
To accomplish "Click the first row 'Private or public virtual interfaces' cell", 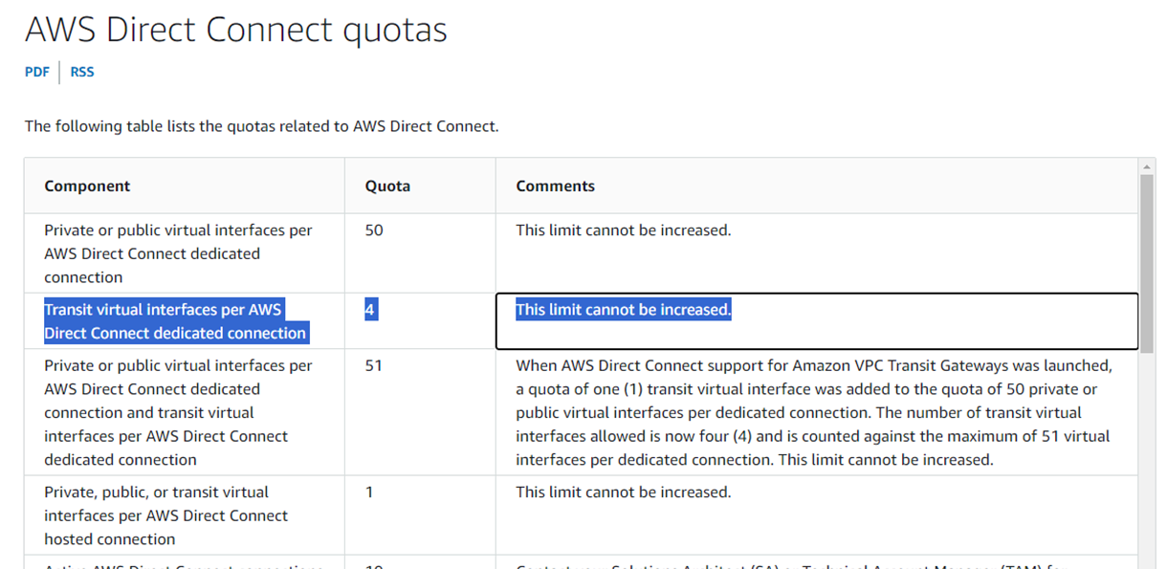I will tap(179, 253).
